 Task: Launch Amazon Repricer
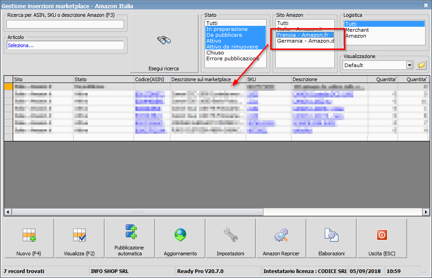[281, 239]
